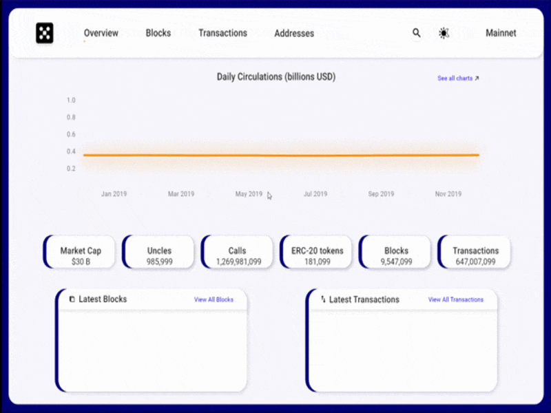This screenshot has width=551, height=413.
Task: Click the Latest Transactions arrows icon
Action: click(323, 300)
